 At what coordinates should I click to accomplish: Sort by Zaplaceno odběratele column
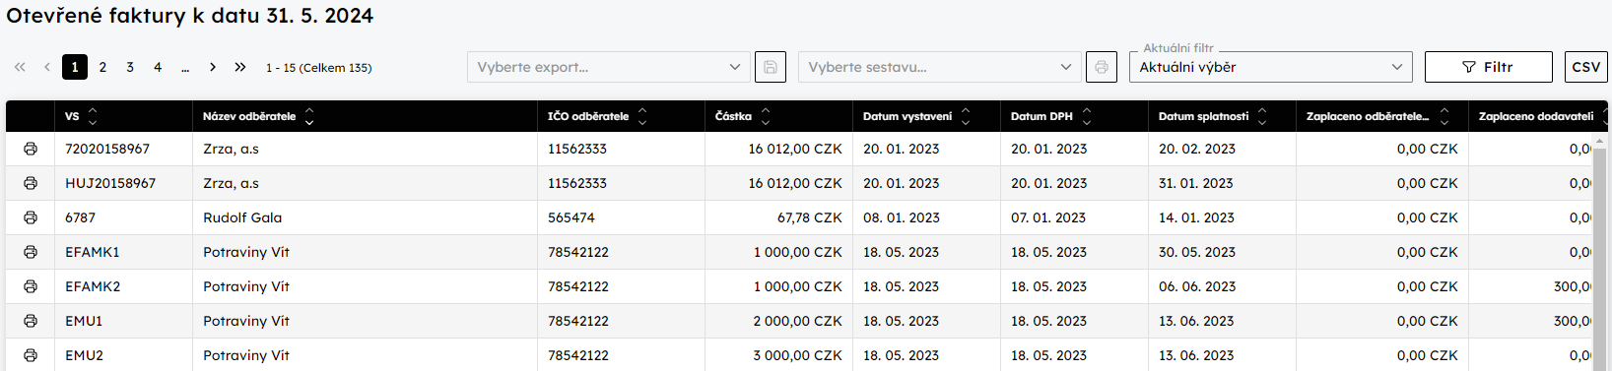(1444, 116)
